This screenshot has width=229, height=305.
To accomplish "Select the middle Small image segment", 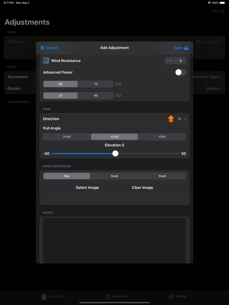I will tap(114, 176).
